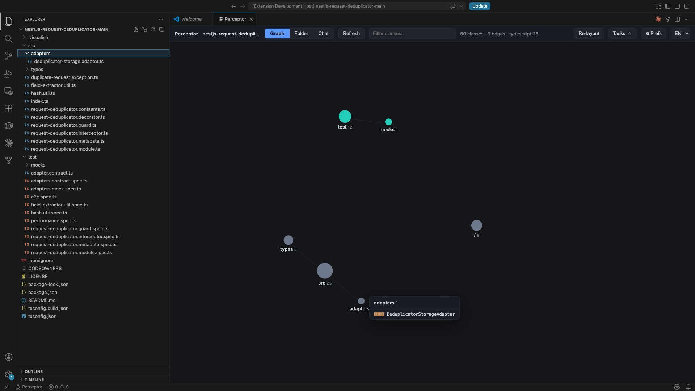Click New Folder icon in explorer header
Screen dimensions: 695x391
(x=144, y=29)
